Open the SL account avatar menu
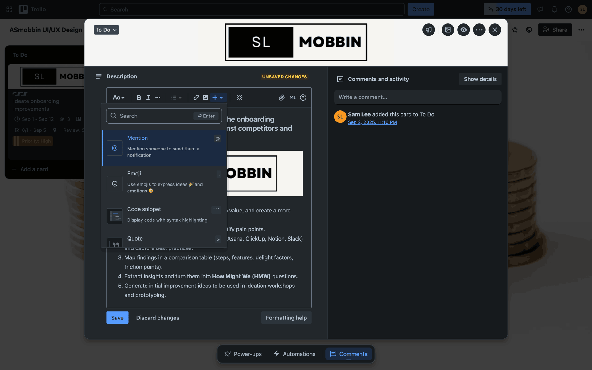592x370 pixels. click(x=582, y=10)
